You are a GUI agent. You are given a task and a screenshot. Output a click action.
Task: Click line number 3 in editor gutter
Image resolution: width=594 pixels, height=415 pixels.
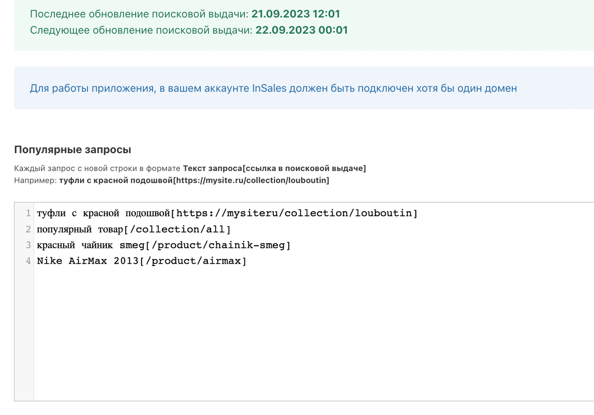28,245
